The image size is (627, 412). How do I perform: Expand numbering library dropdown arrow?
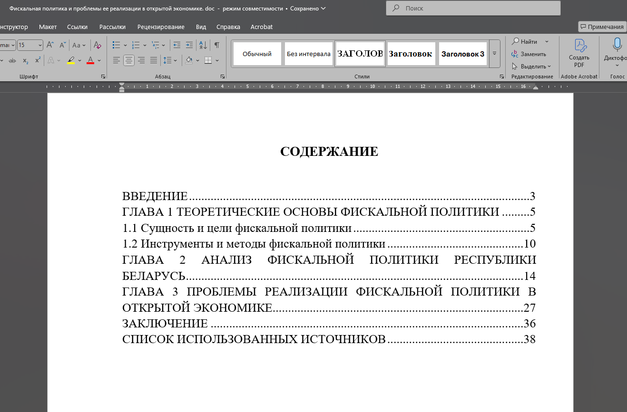[145, 46]
